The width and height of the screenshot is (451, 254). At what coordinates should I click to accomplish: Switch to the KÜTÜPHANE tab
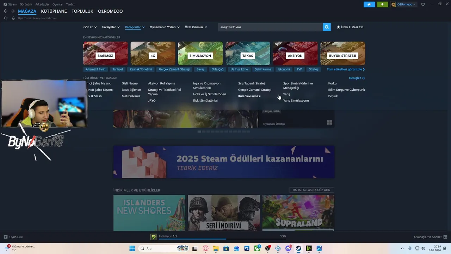pyautogui.click(x=54, y=11)
